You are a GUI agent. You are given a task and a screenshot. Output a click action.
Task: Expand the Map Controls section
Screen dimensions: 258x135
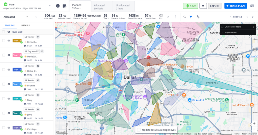[222, 33]
